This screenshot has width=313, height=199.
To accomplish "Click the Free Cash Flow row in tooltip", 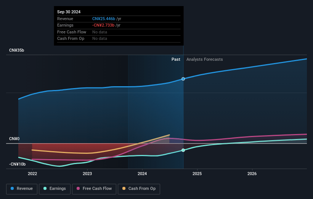I will (x=119, y=32).
